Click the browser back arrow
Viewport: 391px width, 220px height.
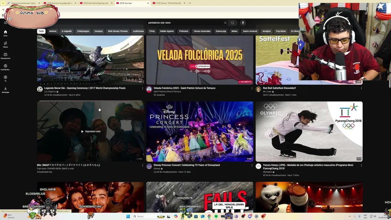tap(3, 9)
